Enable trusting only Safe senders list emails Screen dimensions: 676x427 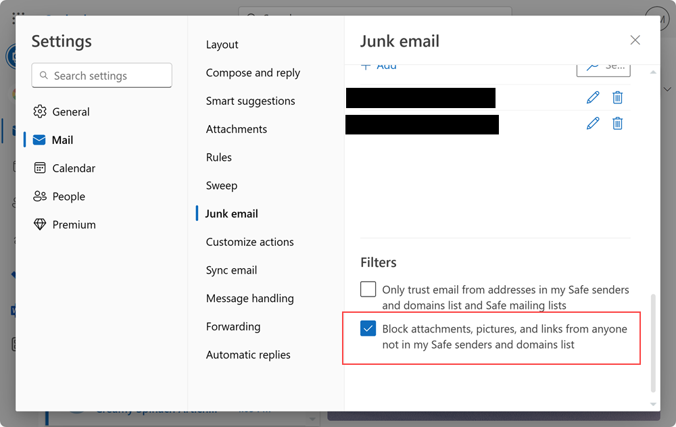click(x=368, y=288)
